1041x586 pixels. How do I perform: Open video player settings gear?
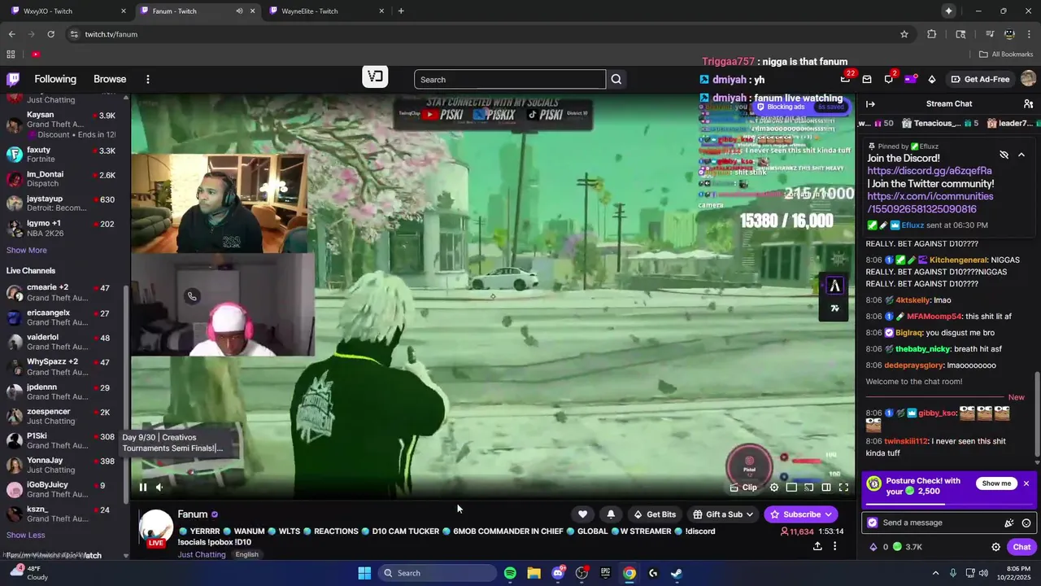(x=774, y=488)
